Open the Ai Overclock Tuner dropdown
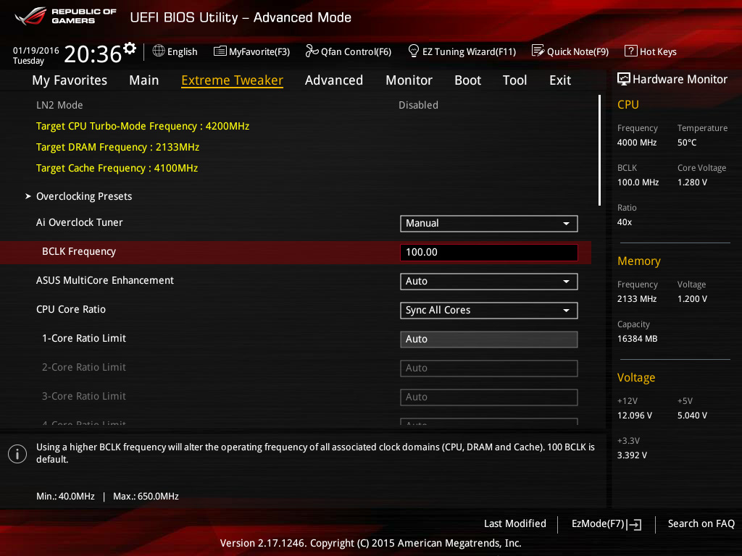742x556 pixels. (x=488, y=224)
